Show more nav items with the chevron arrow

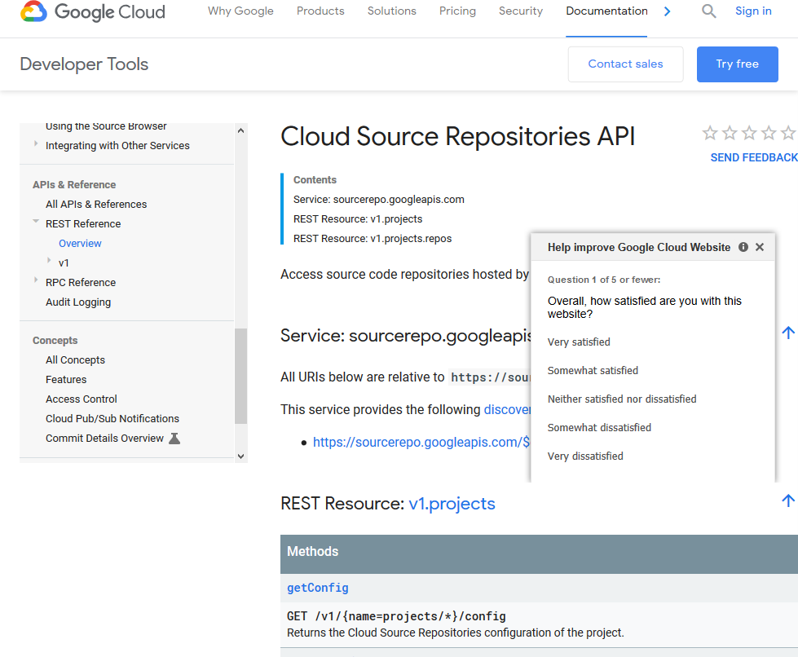click(x=668, y=11)
